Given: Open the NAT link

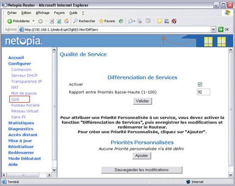Looking at the screenshot, I should (x=15, y=87).
